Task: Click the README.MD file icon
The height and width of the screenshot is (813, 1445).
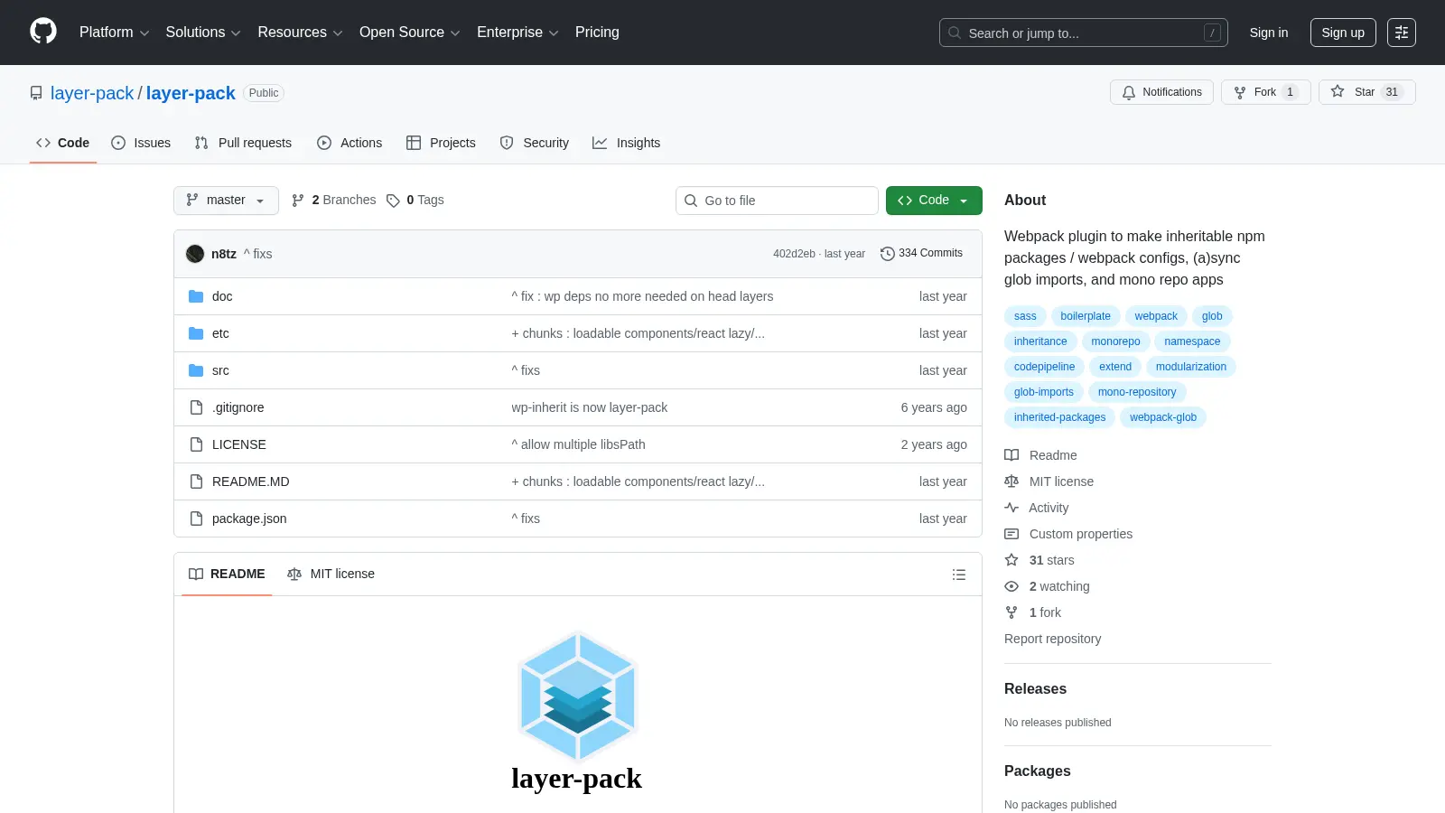Action: pyautogui.click(x=196, y=481)
